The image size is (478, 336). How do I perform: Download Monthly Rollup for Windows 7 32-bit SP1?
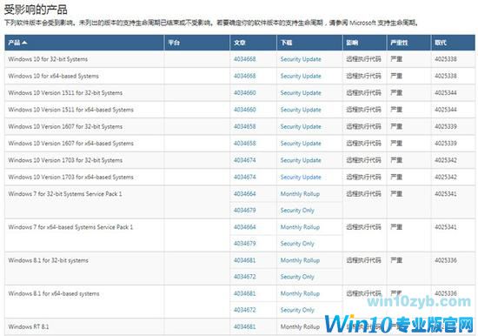coord(300,194)
